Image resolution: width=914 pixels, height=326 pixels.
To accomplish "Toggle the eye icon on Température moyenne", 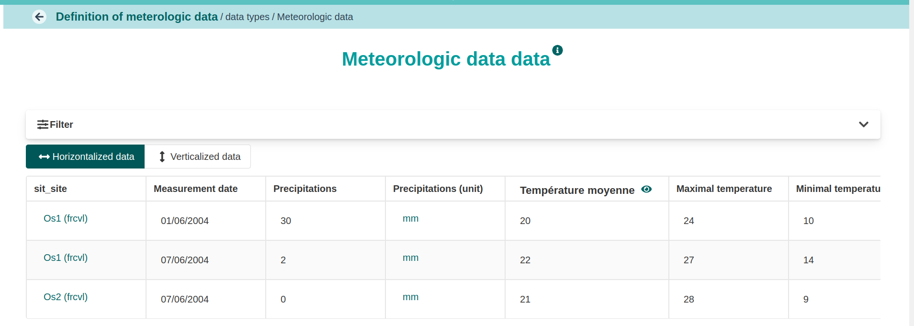I will point(646,189).
